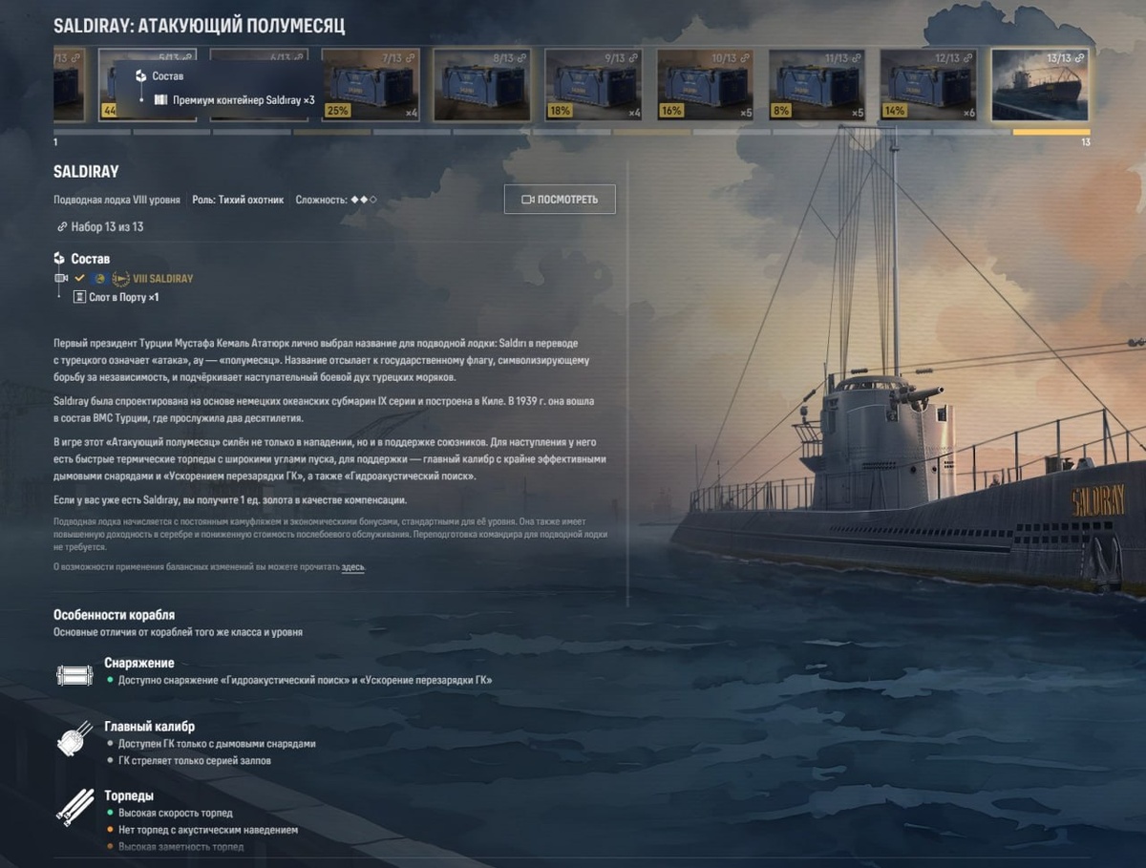The image size is (1146, 868).
Task: Click 'Премиум контейнер Saldıray ×3' tooltip entry
Action: (244, 100)
